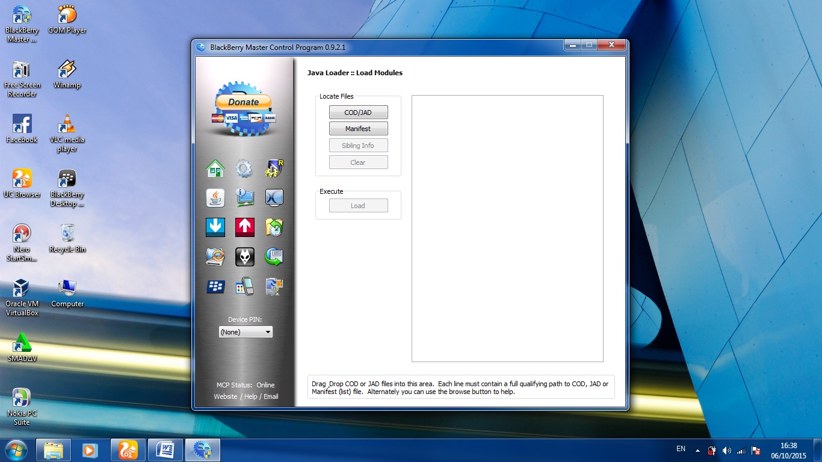This screenshot has width=822, height=462.
Task: Open the network signal tray icon
Action: tap(741, 451)
